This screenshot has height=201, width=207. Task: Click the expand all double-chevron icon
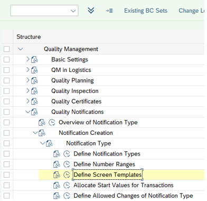91,11
